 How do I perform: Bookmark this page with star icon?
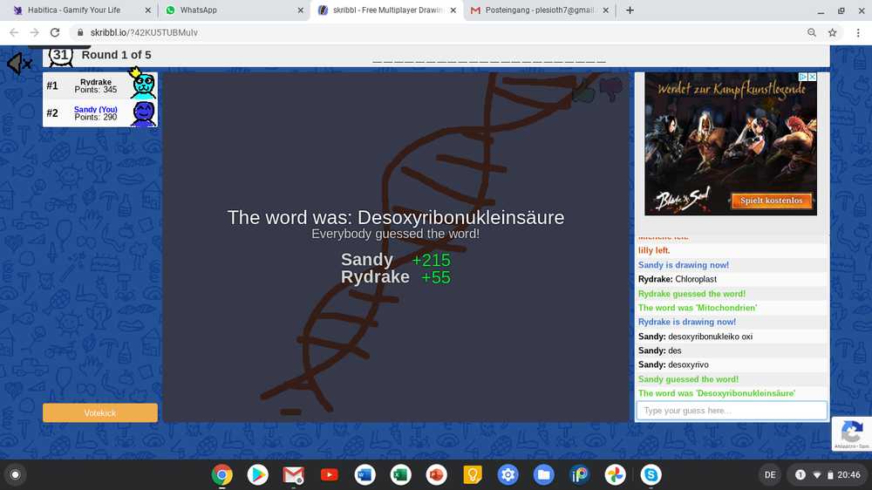pos(833,32)
